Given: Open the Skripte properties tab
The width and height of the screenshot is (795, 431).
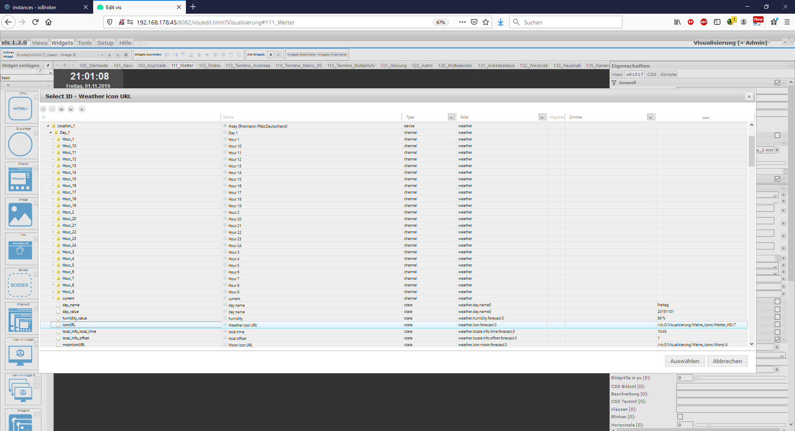Looking at the screenshot, I should click(x=668, y=75).
